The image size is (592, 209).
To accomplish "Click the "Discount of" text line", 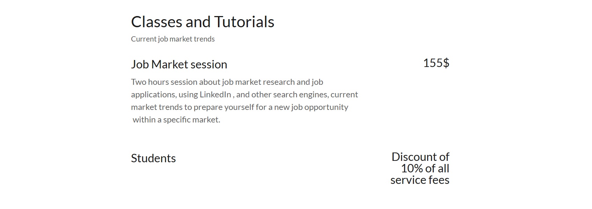I will coord(420,157).
